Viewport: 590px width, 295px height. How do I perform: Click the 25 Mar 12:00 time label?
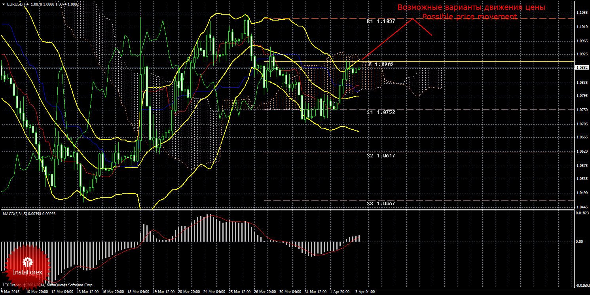tap(240, 292)
